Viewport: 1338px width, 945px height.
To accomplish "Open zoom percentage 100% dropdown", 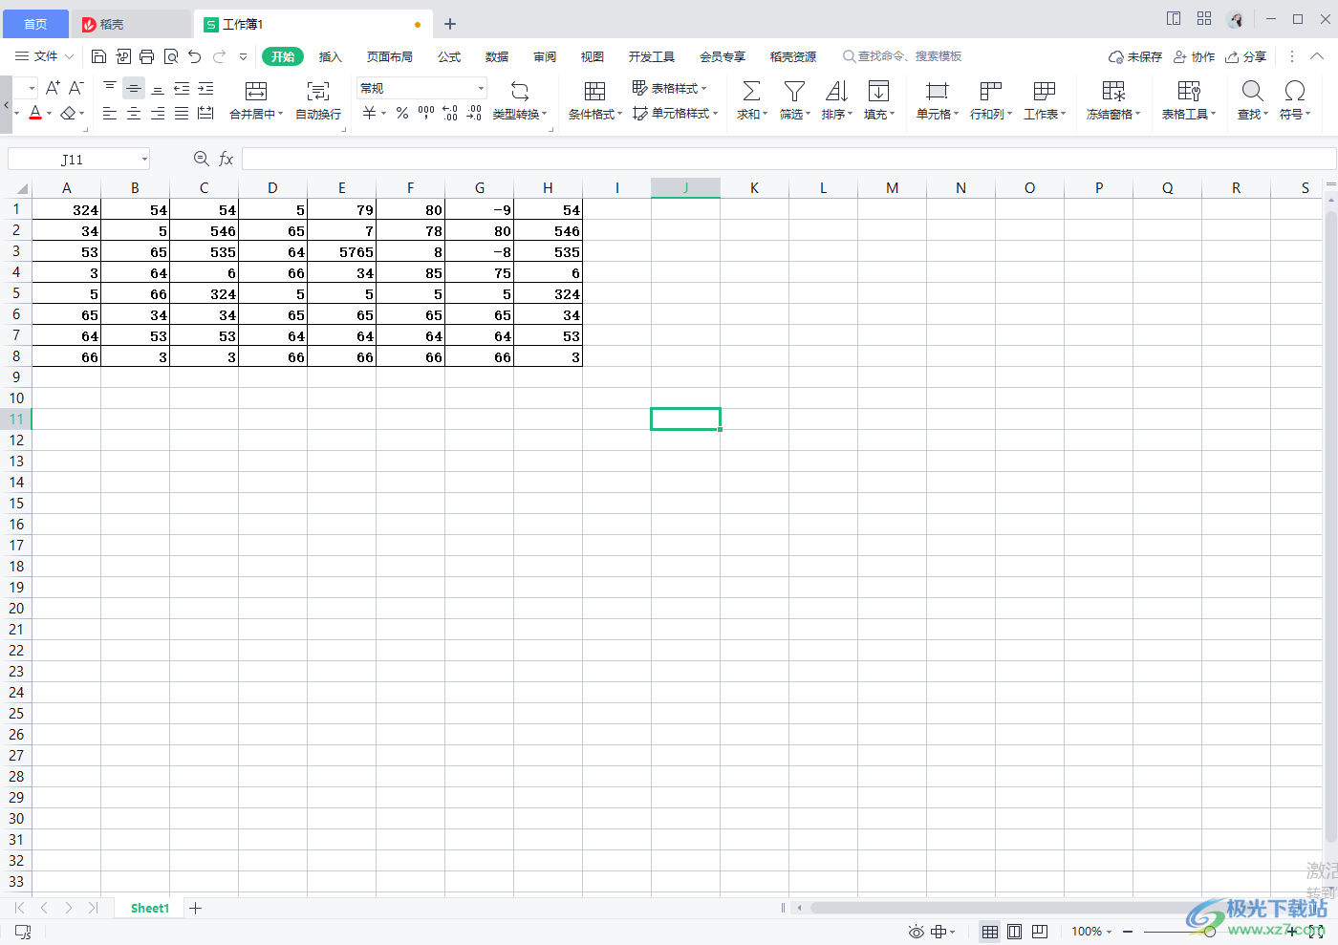I will 1091,931.
